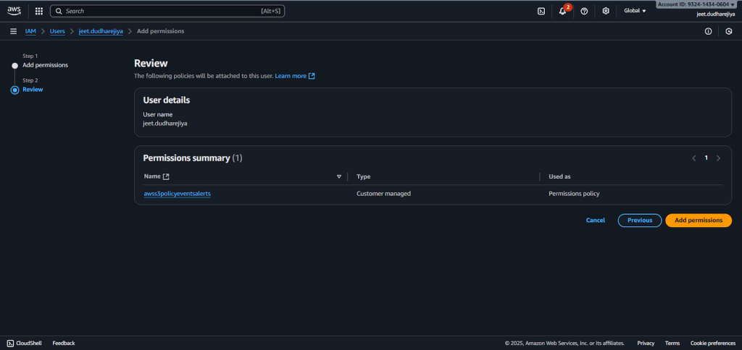This screenshot has width=742, height=350.
Task: Click the CloudShell icon in the footer
Action: [10, 343]
